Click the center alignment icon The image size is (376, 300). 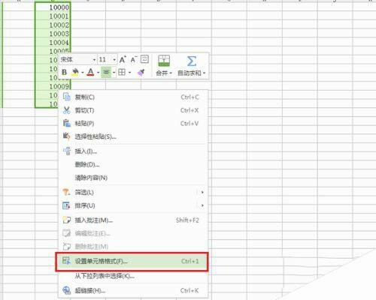(106, 72)
